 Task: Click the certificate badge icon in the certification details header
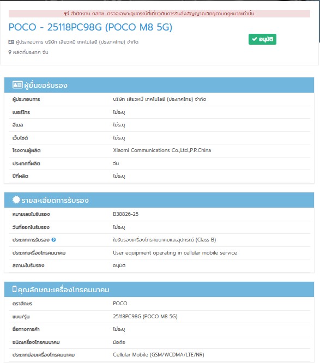[16, 199]
